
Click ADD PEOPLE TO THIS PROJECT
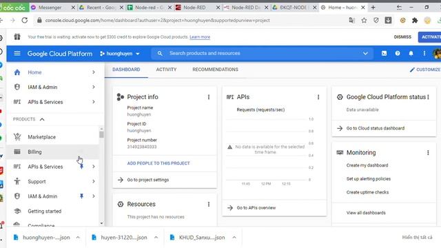coord(158,163)
